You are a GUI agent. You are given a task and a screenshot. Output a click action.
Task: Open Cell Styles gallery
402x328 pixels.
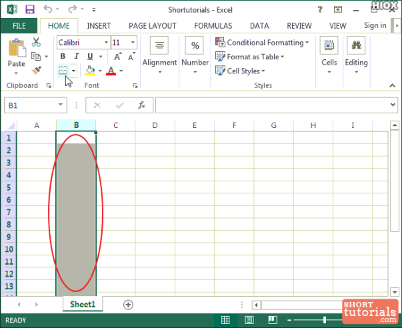240,71
